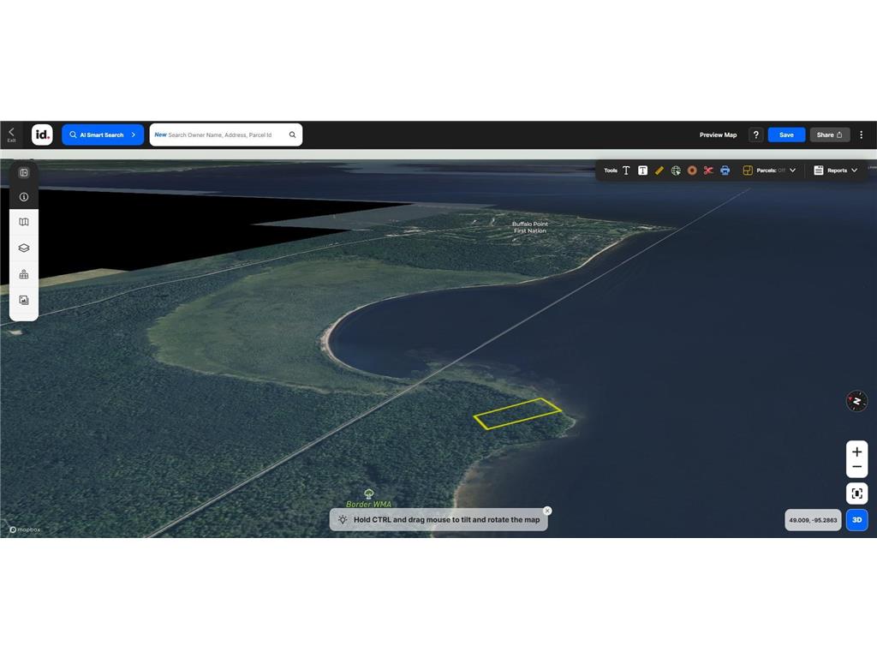Open the folded basemap icon tab

tap(23, 222)
